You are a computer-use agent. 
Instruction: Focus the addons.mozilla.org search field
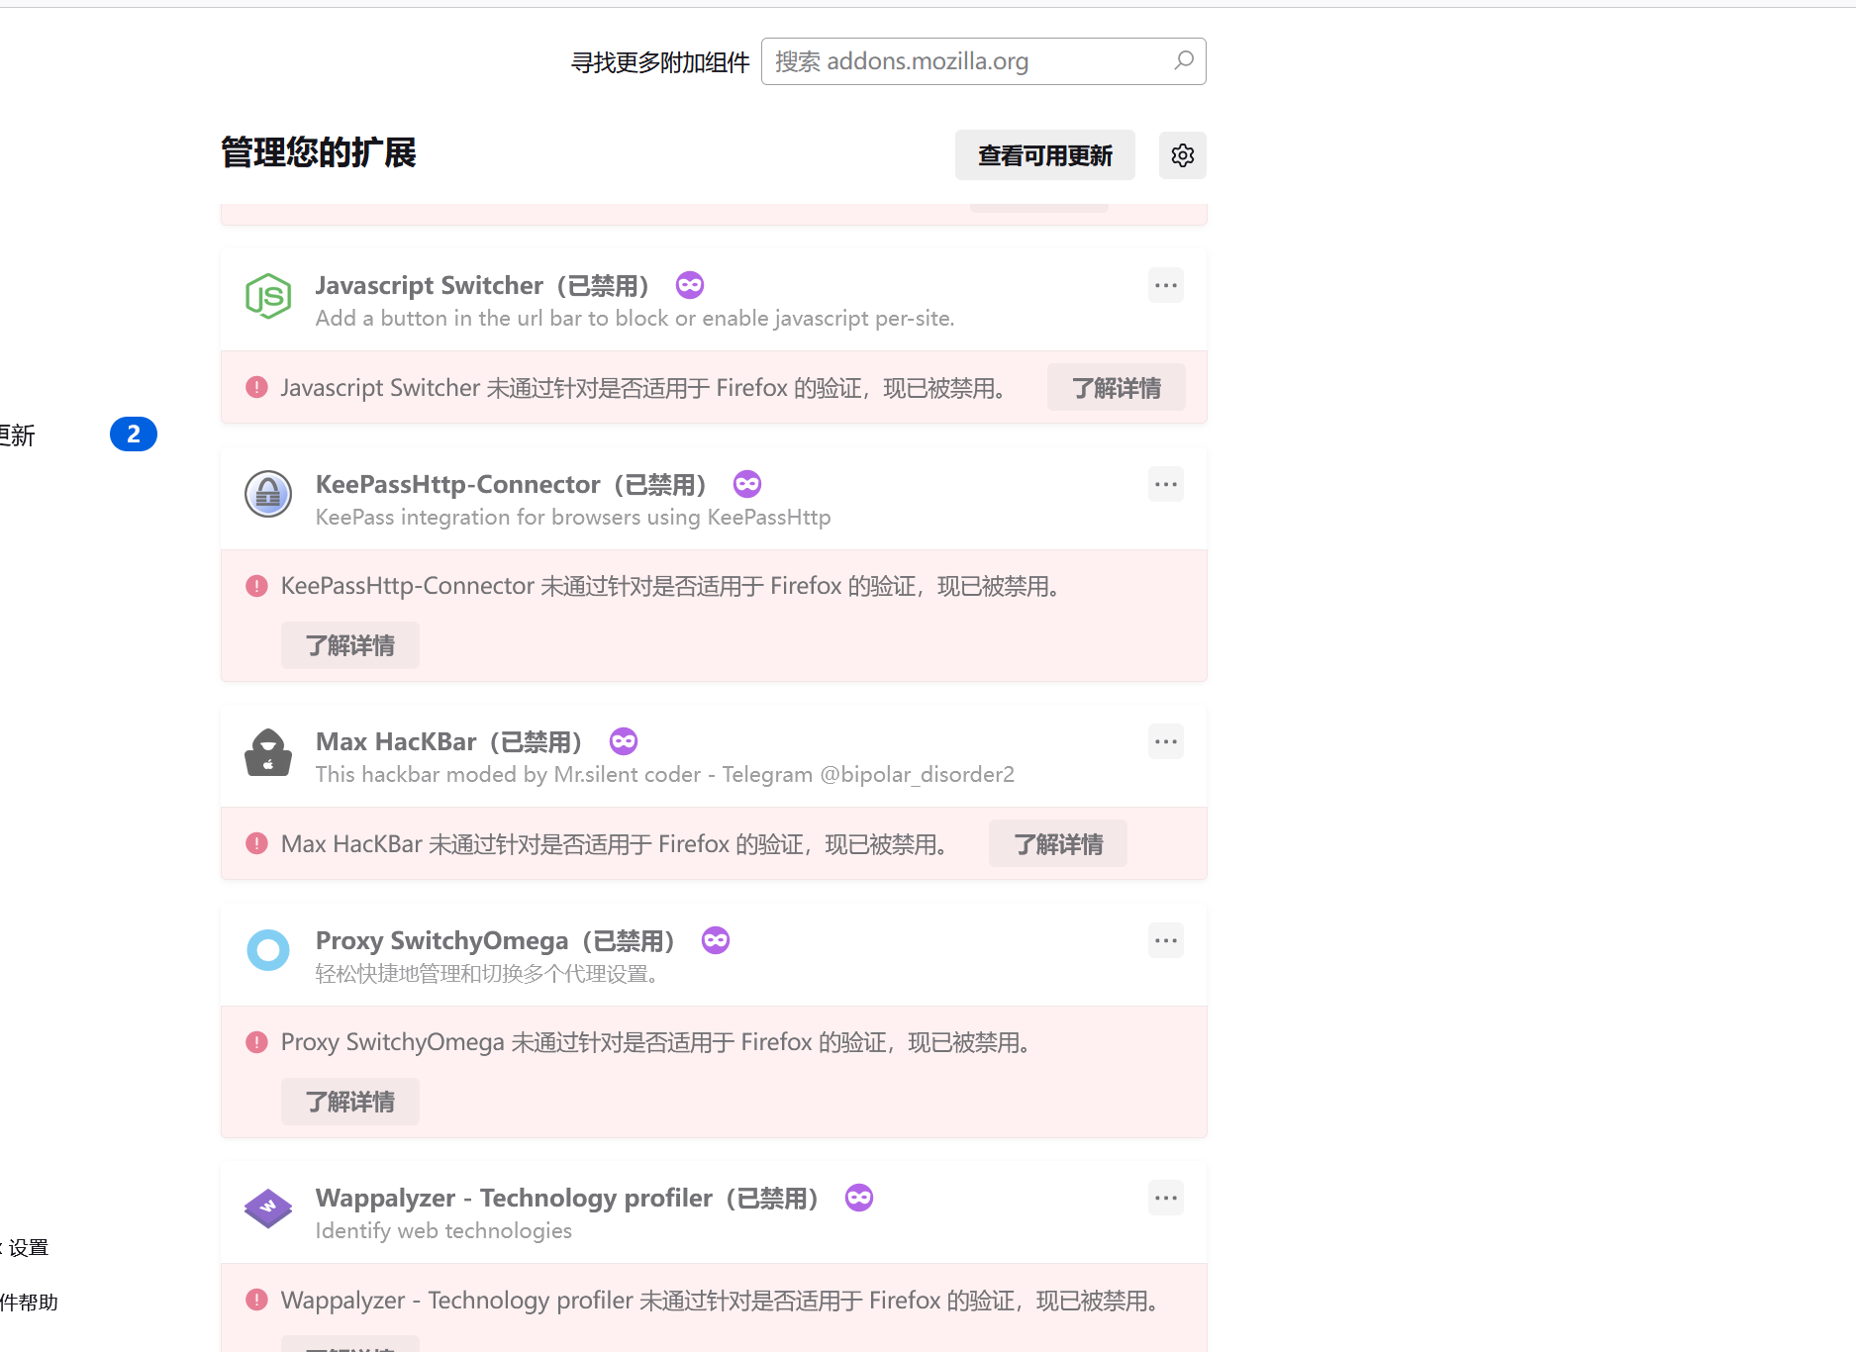pos(984,61)
